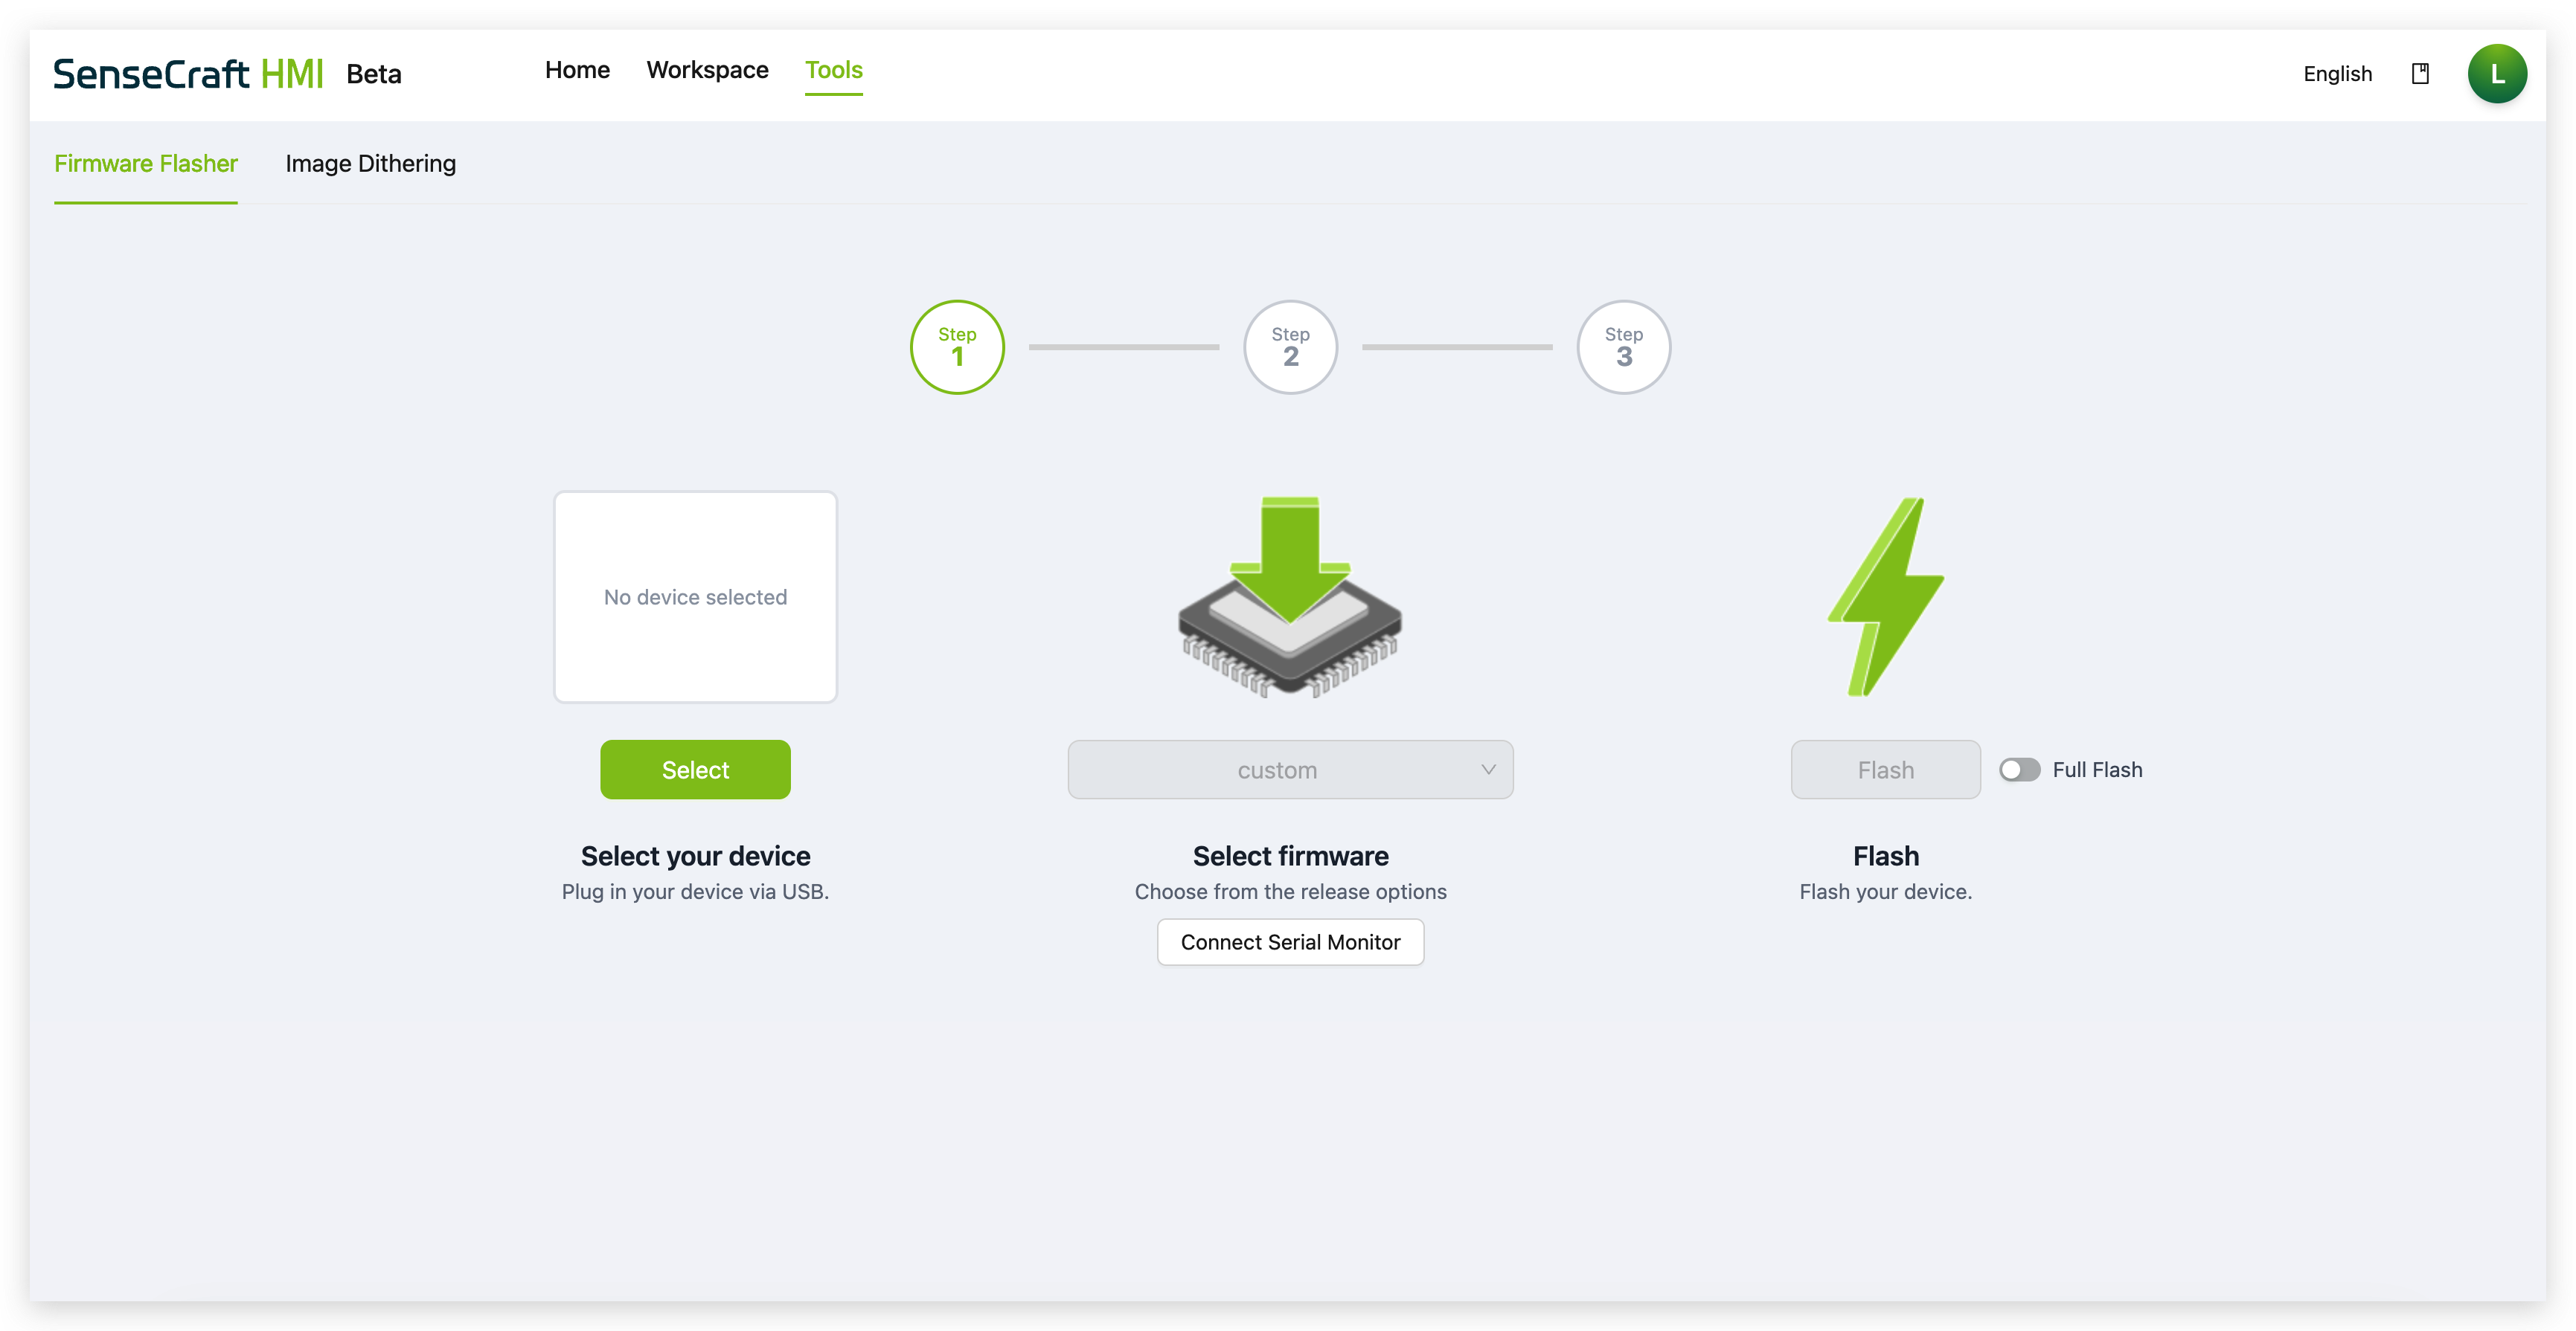Click the Connect Serial Monitor button

pyautogui.click(x=1290, y=942)
